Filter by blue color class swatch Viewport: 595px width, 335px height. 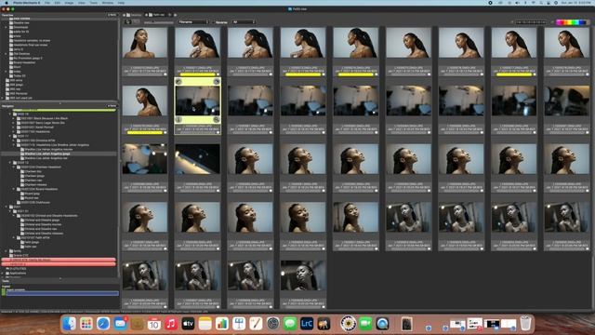click(582, 22)
